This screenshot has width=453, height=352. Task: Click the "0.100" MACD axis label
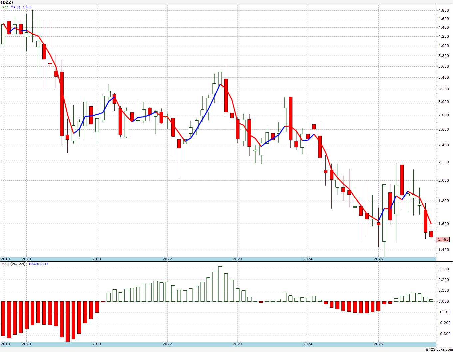tap(443, 291)
